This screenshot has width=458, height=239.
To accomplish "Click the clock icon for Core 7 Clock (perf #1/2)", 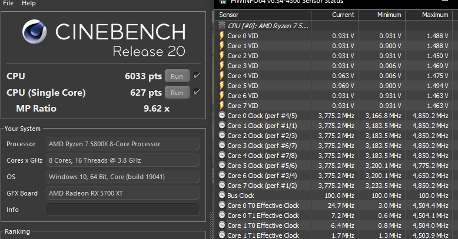I will pyautogui.click(x=222, y=185).
